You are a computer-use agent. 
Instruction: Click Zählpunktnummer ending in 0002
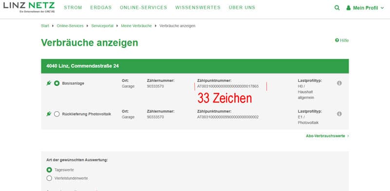click(228, 117)
